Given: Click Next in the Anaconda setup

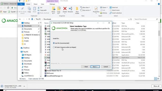Looking at the screenshot, I should pyautogui.click(x=95, y=67).
